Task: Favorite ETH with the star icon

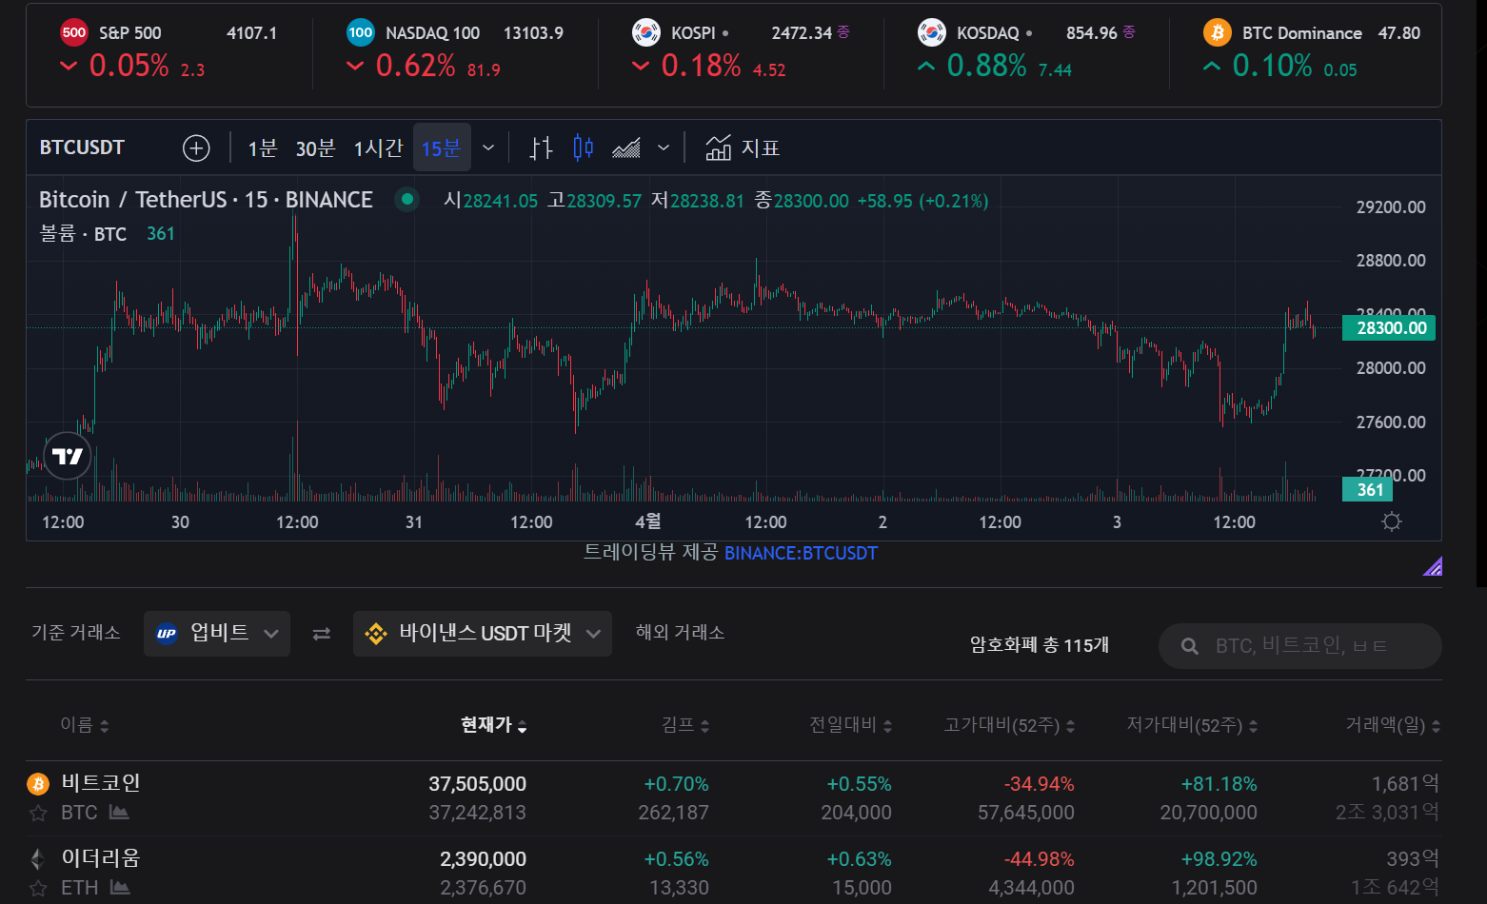Action: [x=38, y=888]
